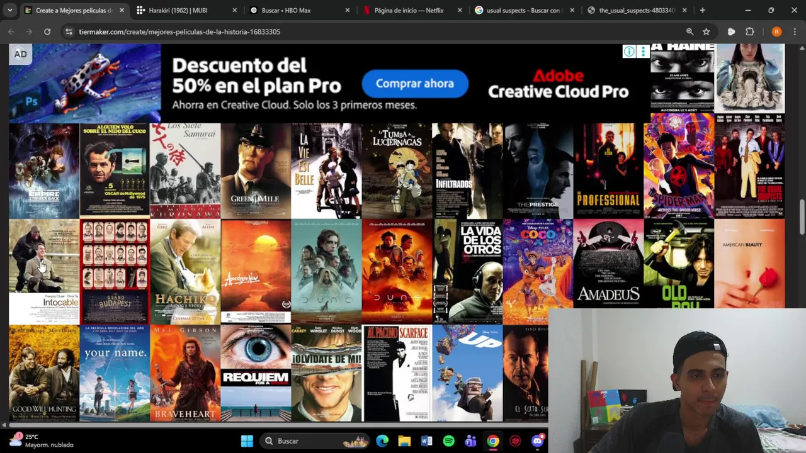Click the browser back arrow
This screenshot has width=806, height=453.
pos(11,31)
